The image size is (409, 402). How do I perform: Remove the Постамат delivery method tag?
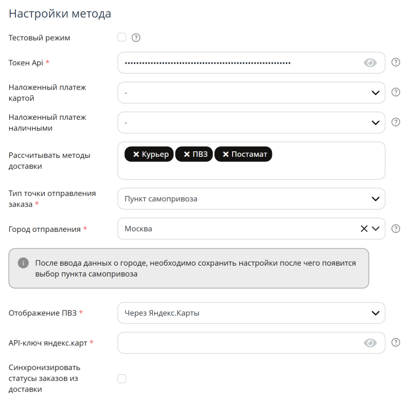coord(226,154)
